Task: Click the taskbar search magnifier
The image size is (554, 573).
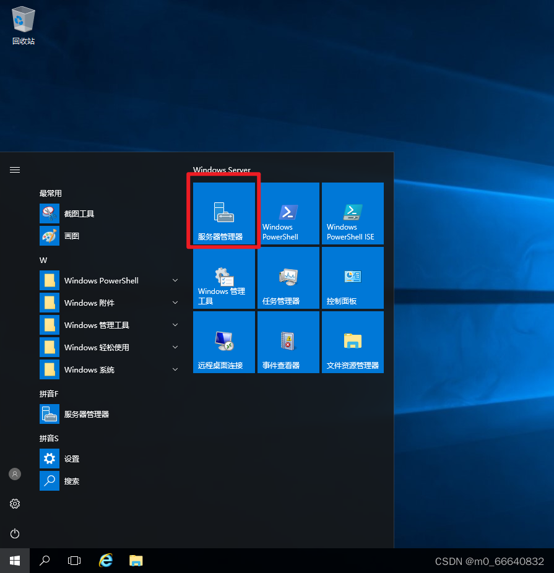Action: tap(45, 561)
